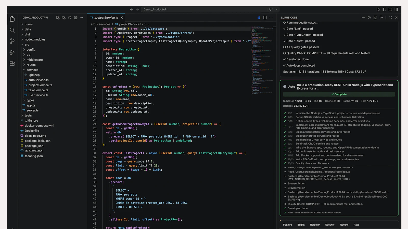The height and width of the screenshot is (229, 408).
Task: Click the src breadcrumb
Action: click(93, 24)
